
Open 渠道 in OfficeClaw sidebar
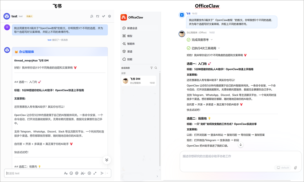[128, 51]
